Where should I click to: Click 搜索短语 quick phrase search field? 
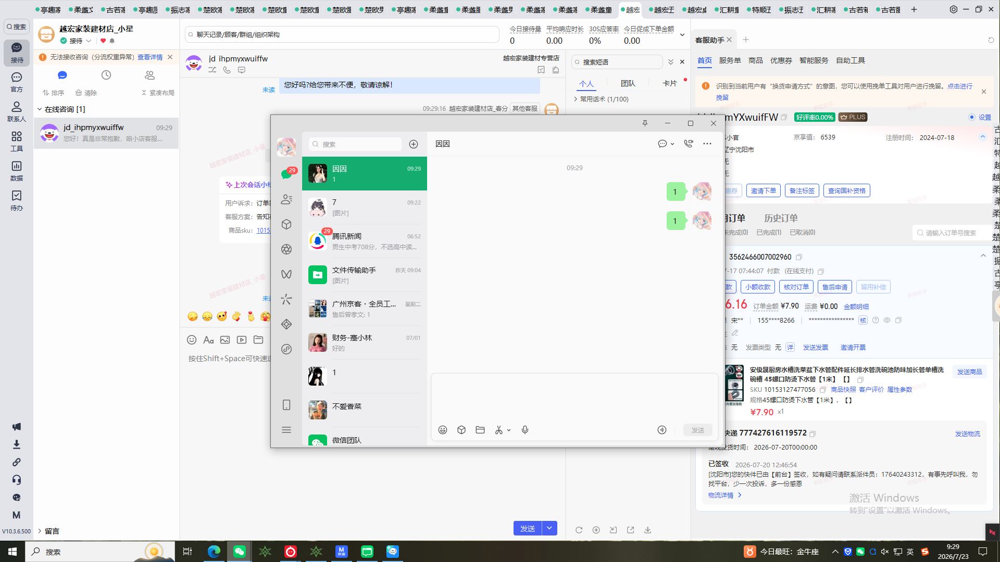coord(617,62)
